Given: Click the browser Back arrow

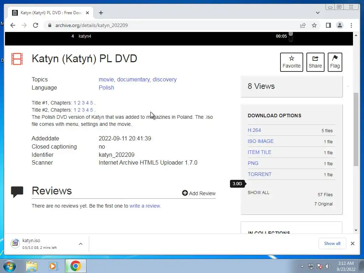Looking at the screenshot, I should coord(13,25).
